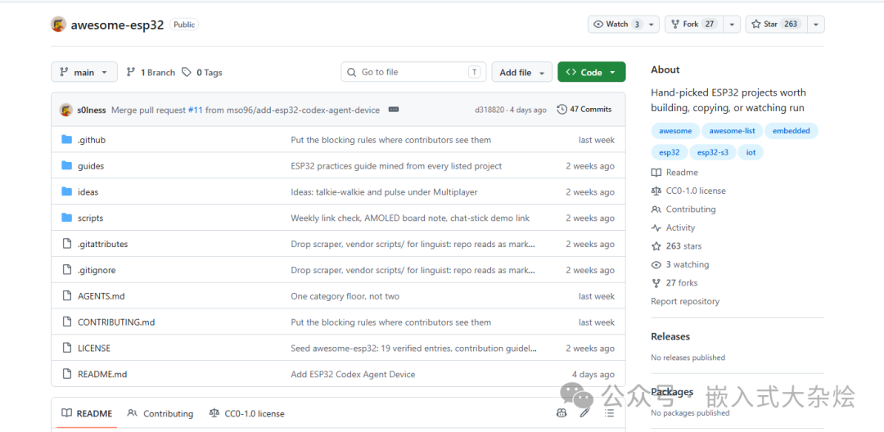Click the repository owner avatar beside awesome-esp32
The width and height of the screenshot is (884, 432).
[x=59, y=25]
